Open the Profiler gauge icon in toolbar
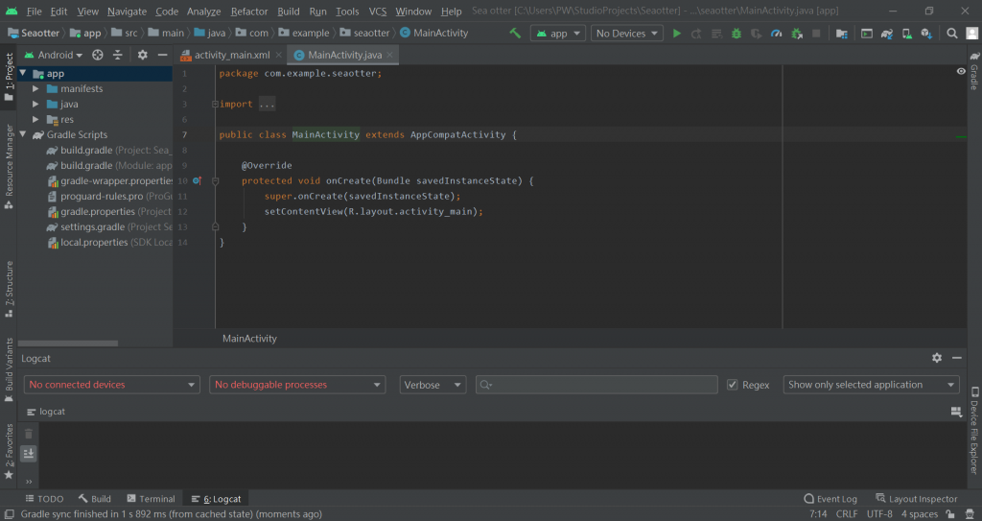This screenshot has width=982, height=521. (775, 33)
